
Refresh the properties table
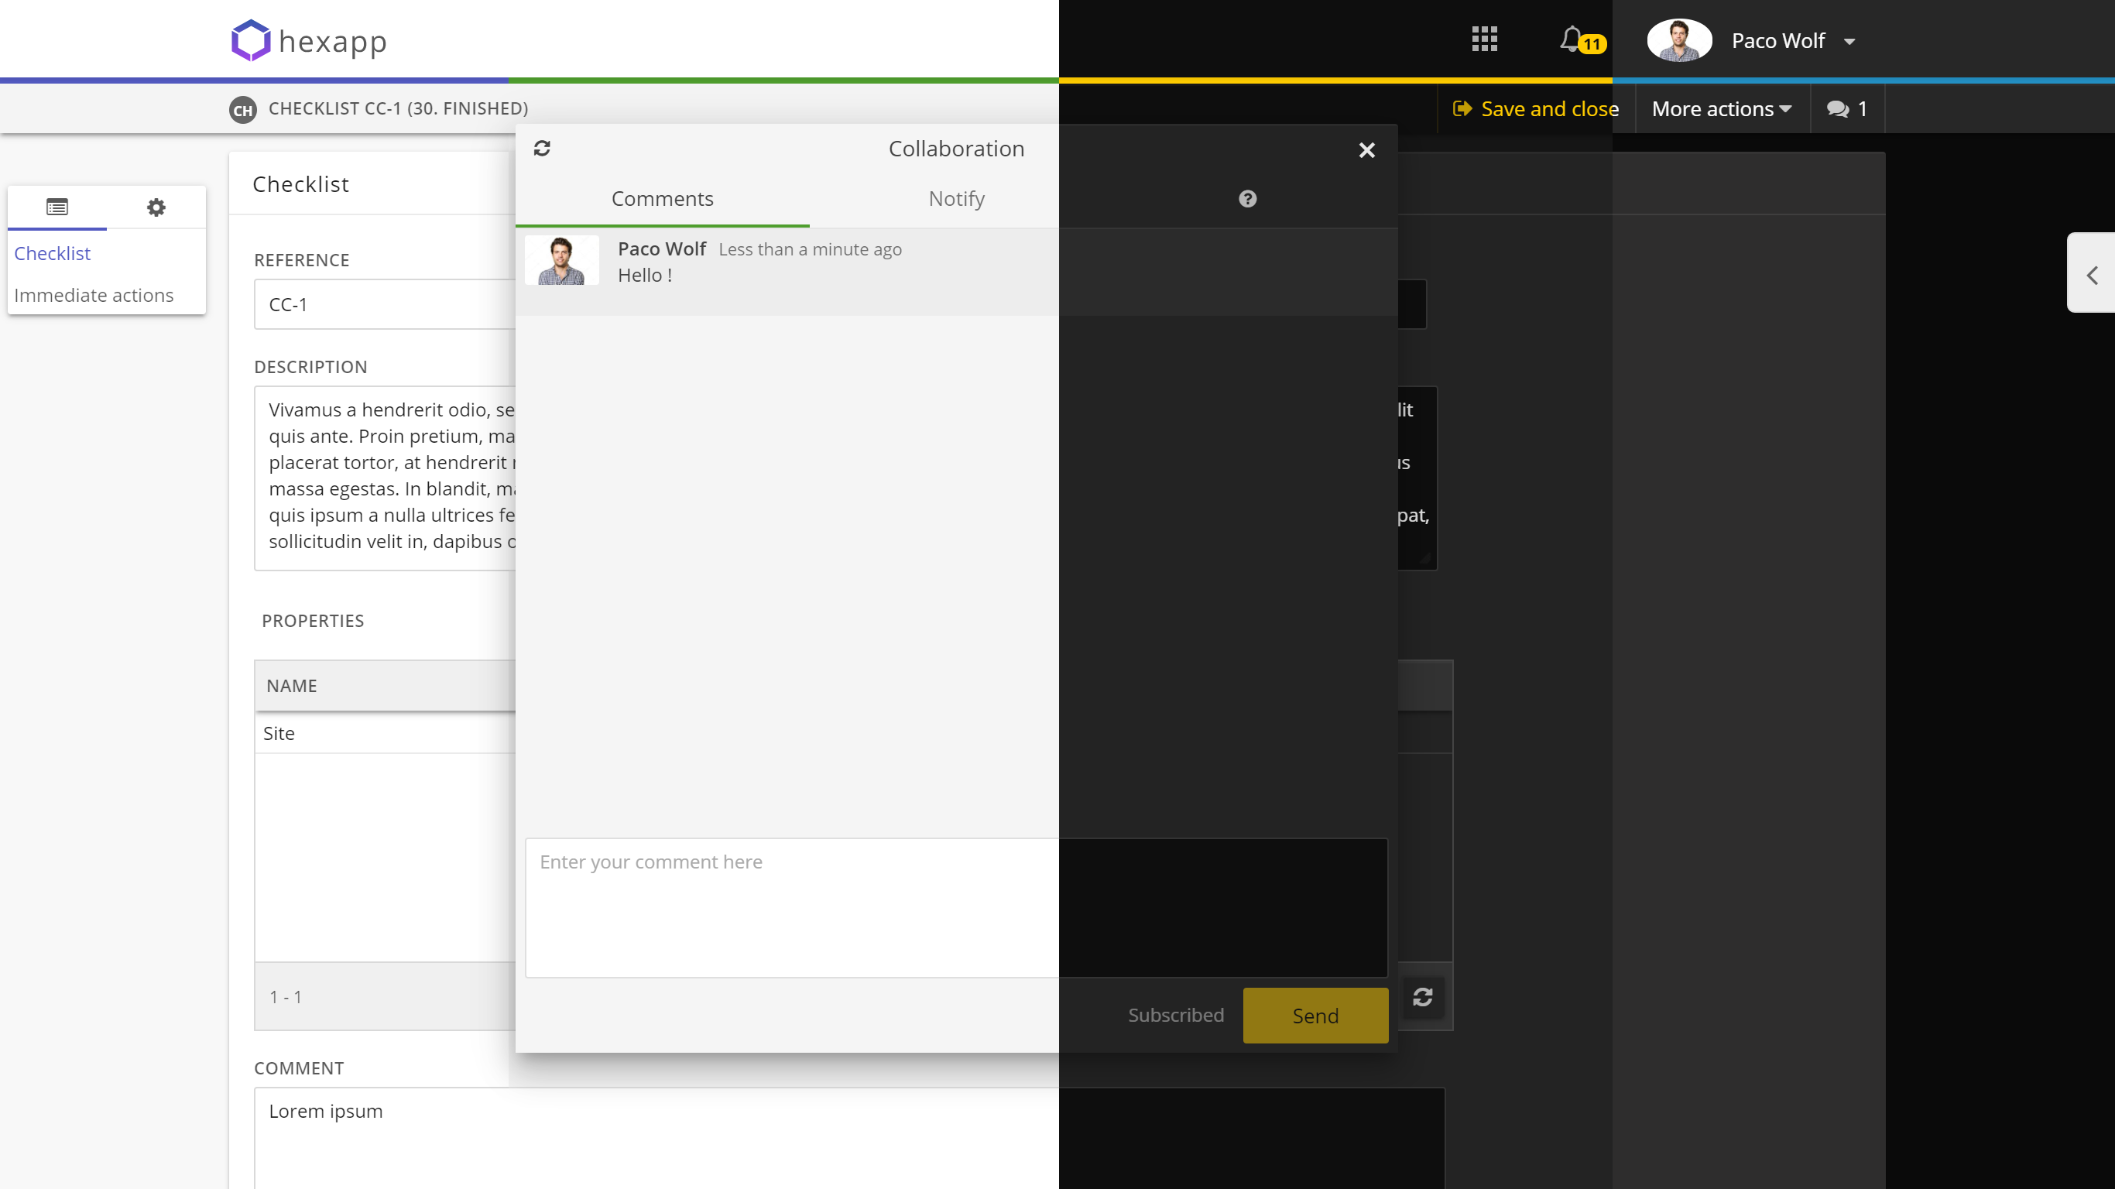(x=1423, y=997)
